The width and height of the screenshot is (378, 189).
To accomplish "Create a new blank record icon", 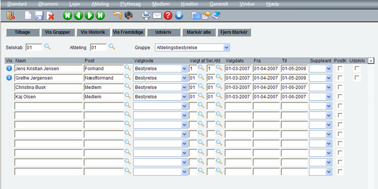I will [x=29, y=16].
